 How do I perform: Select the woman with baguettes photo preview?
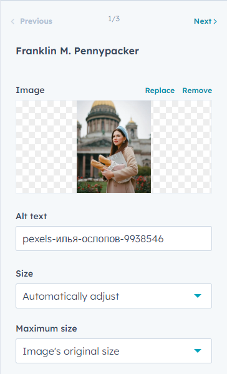pos(113,147)
